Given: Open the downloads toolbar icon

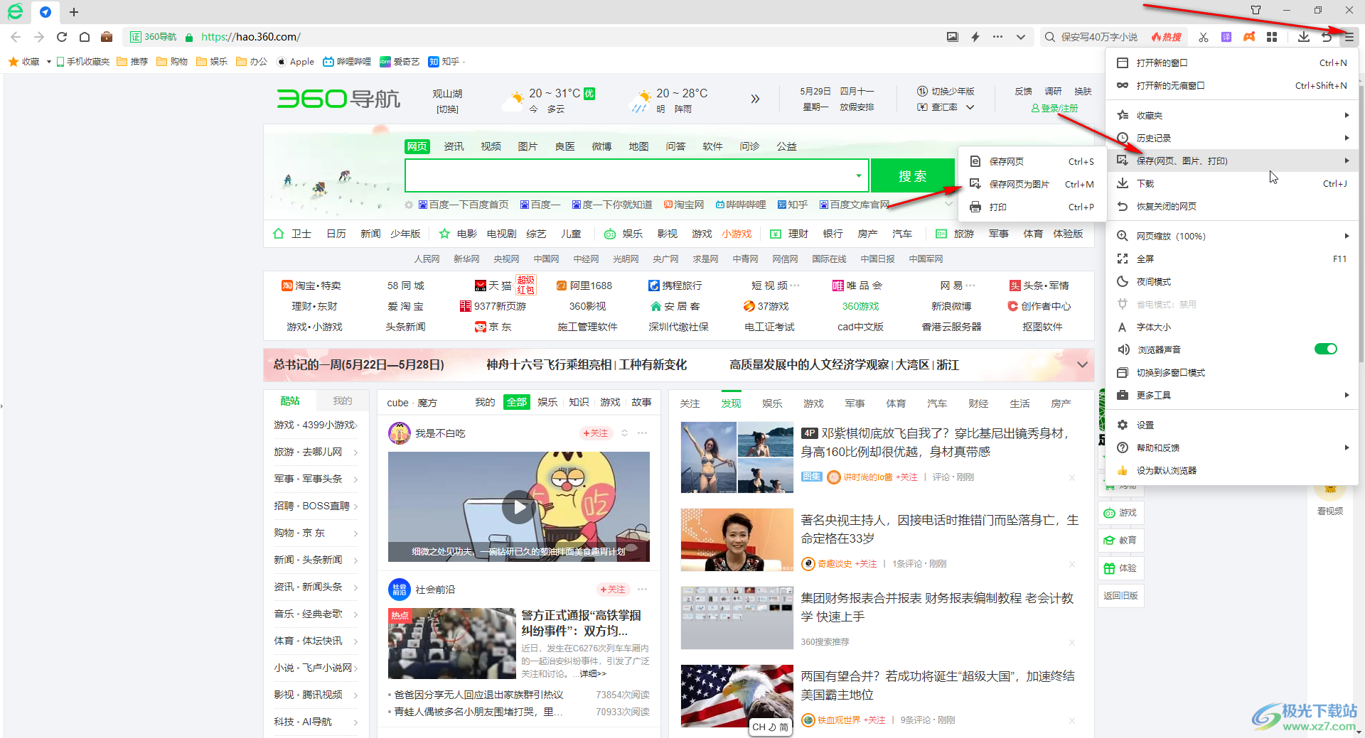Looking at the screenshot, I should (1304, 37).
